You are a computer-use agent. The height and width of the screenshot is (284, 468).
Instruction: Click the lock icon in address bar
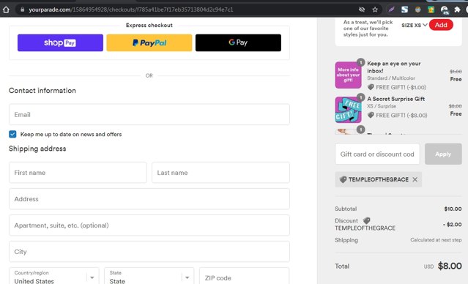click(23, 10)
